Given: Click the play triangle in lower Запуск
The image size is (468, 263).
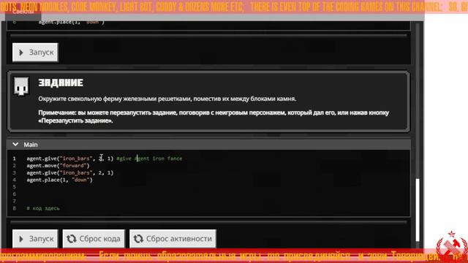Looking at the screenshot, I should tap(21, 239).
